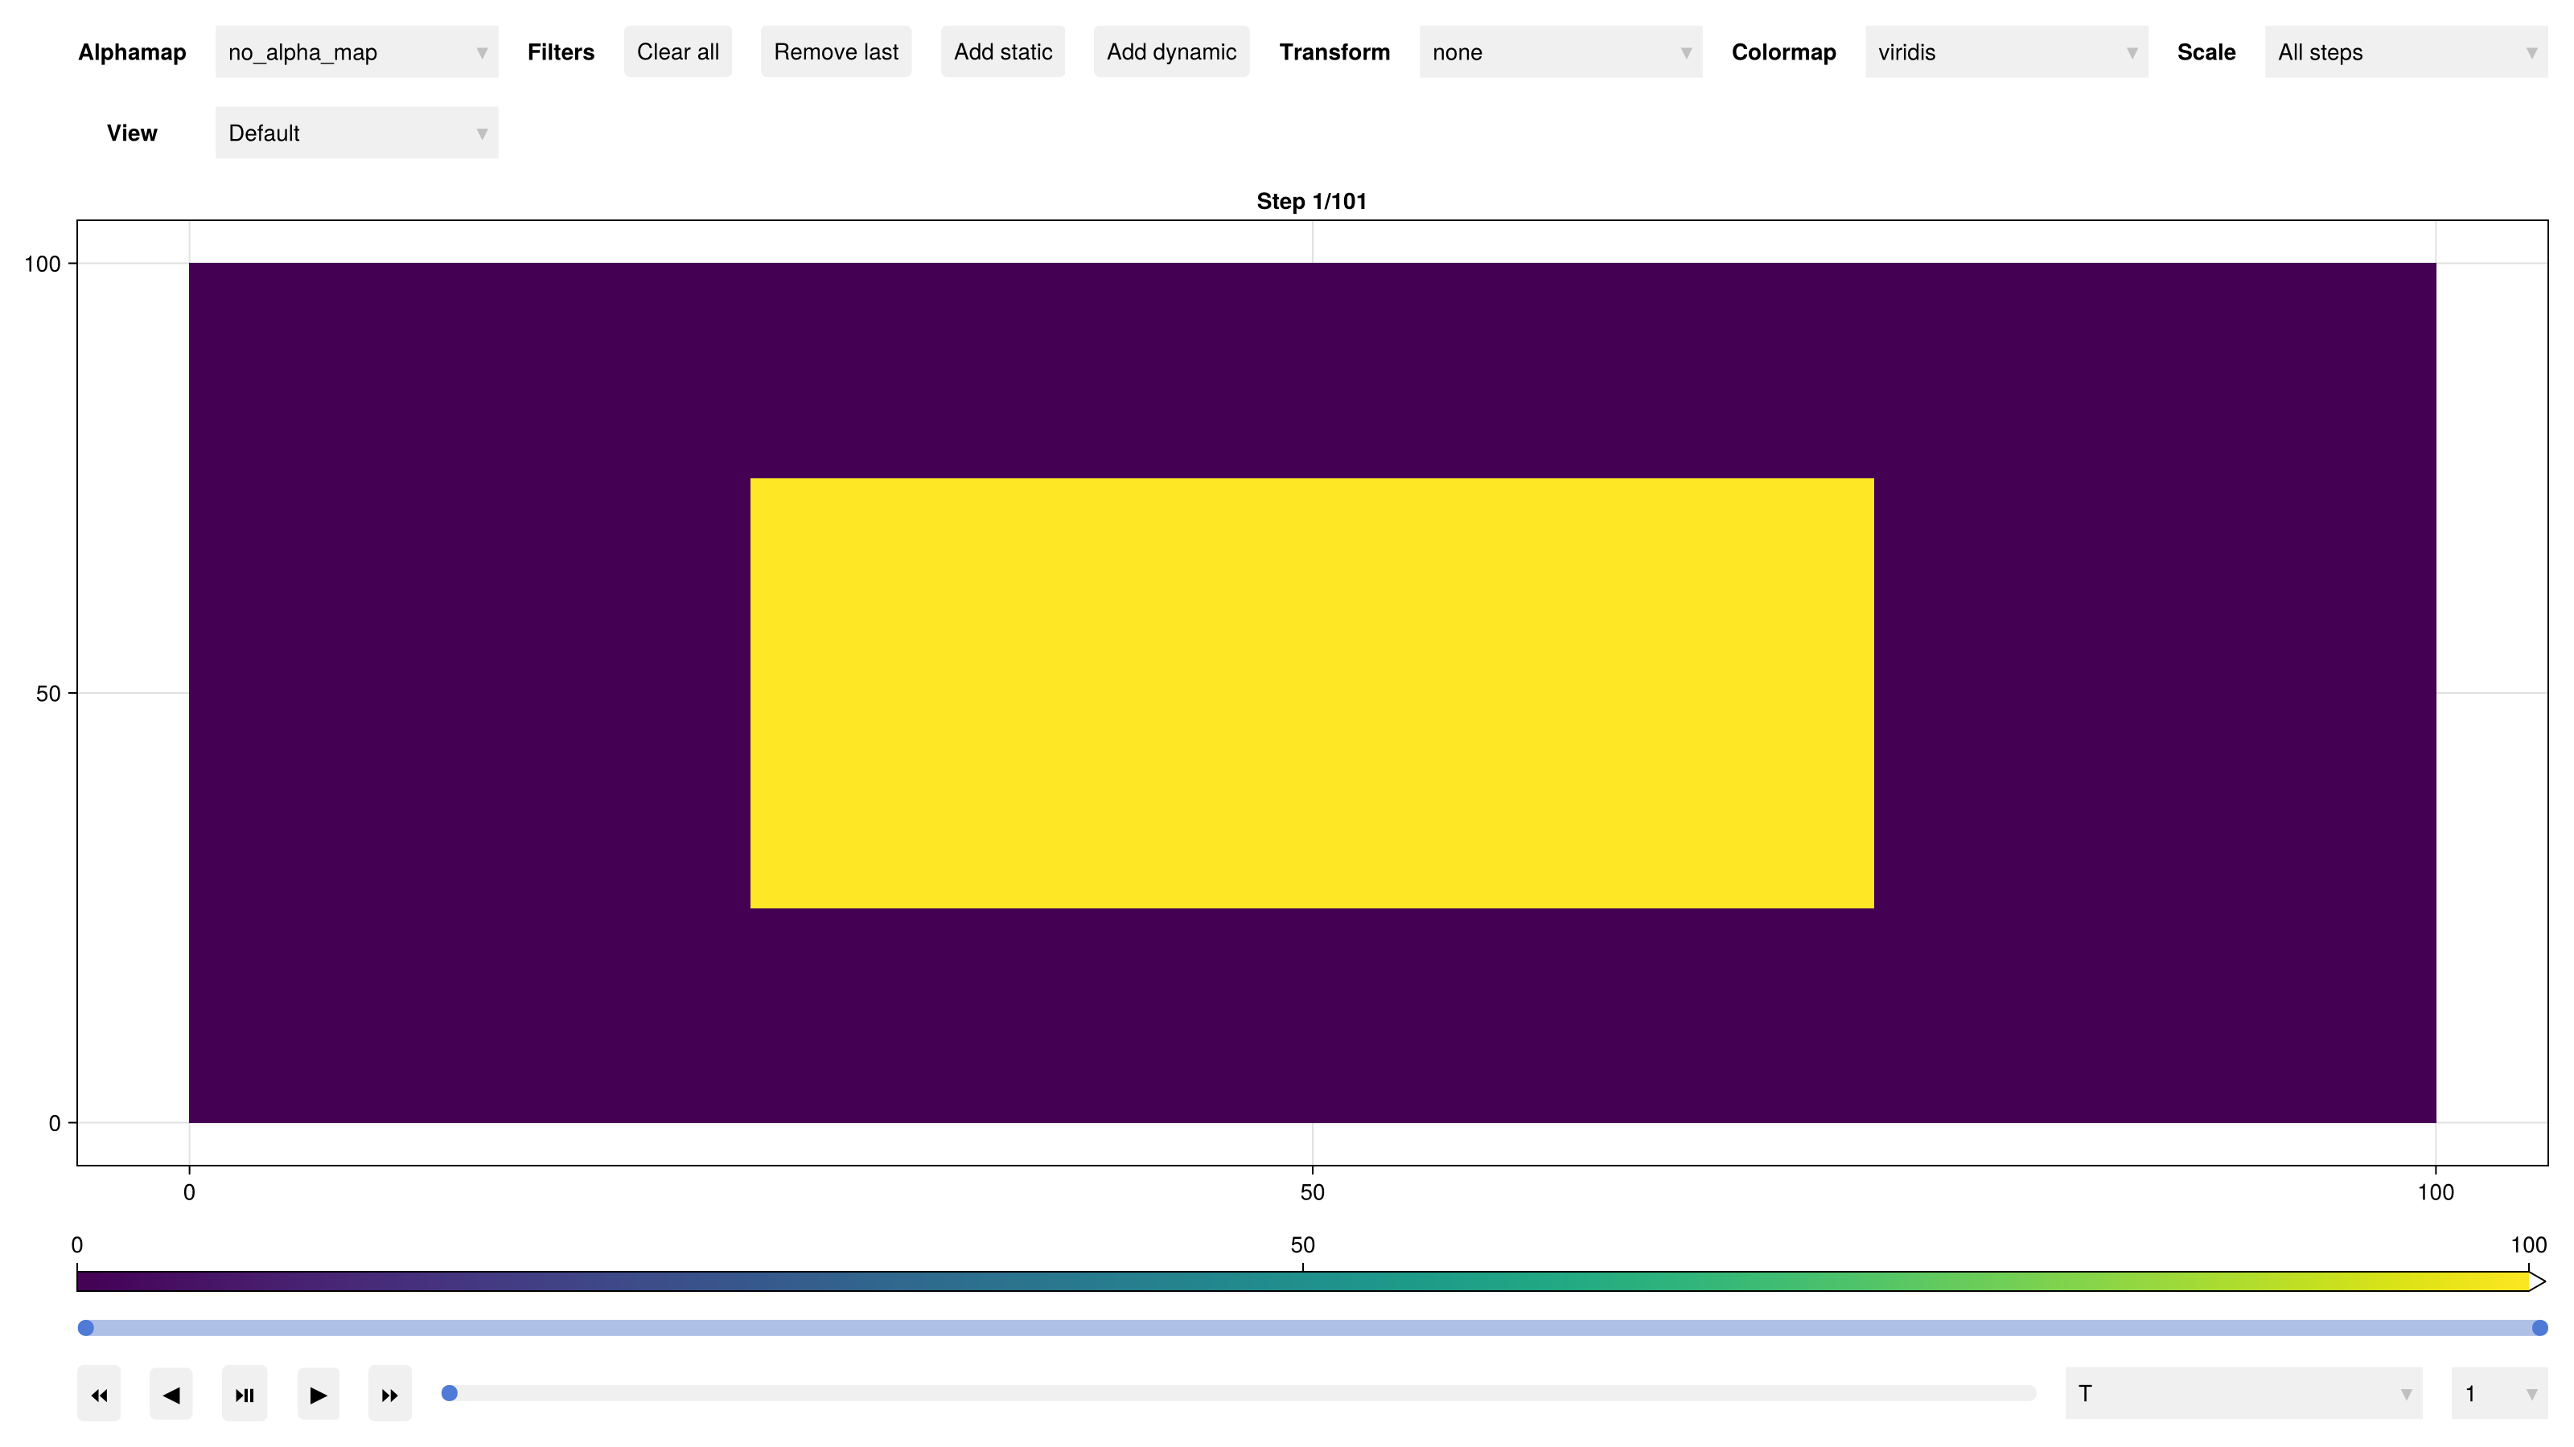This screenshot has height=1447, width=2574.
Task: Click the Add static filter button
Action: coord(1002,52)
